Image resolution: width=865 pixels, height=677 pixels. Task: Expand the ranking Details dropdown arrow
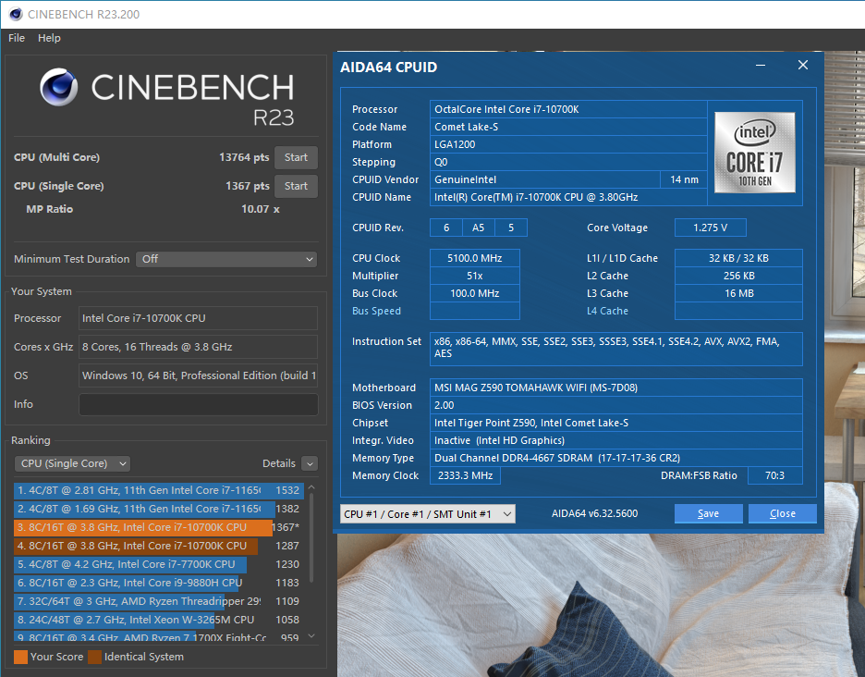pyautogui.click(x=310, y=464)
